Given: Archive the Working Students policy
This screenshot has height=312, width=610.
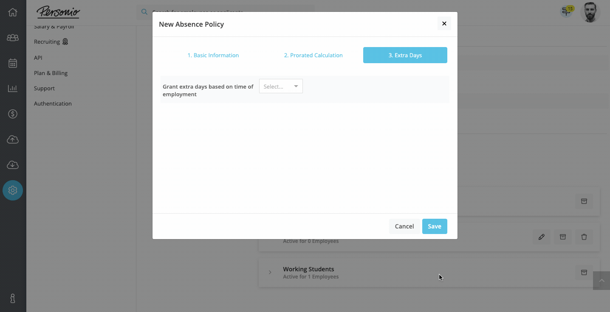Looking at the screenshot, I should [x=584, y=272].
